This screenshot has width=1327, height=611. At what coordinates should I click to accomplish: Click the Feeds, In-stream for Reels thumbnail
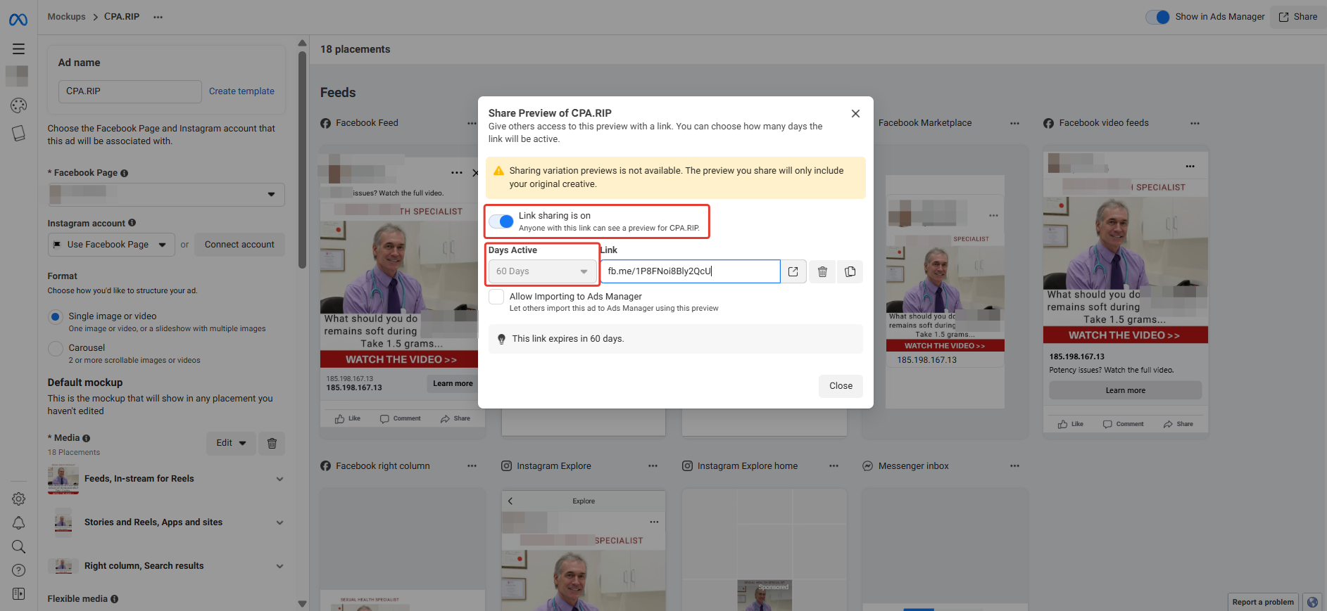[x=63, y=479]
